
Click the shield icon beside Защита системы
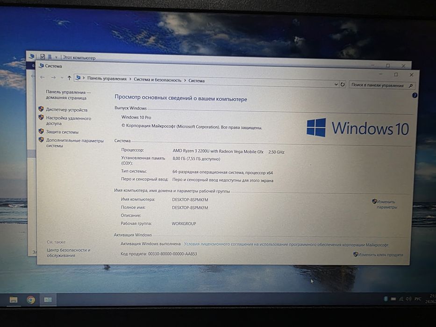[41, 131]
